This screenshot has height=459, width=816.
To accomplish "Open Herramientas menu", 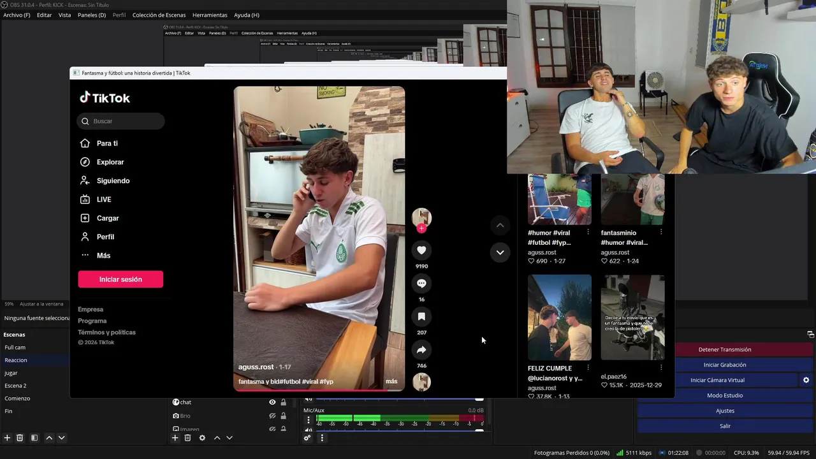I will (x=210, y=15).
